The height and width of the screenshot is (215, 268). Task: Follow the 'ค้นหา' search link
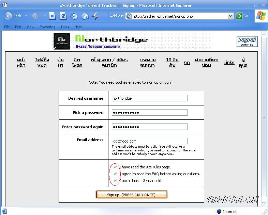point(60,62)
